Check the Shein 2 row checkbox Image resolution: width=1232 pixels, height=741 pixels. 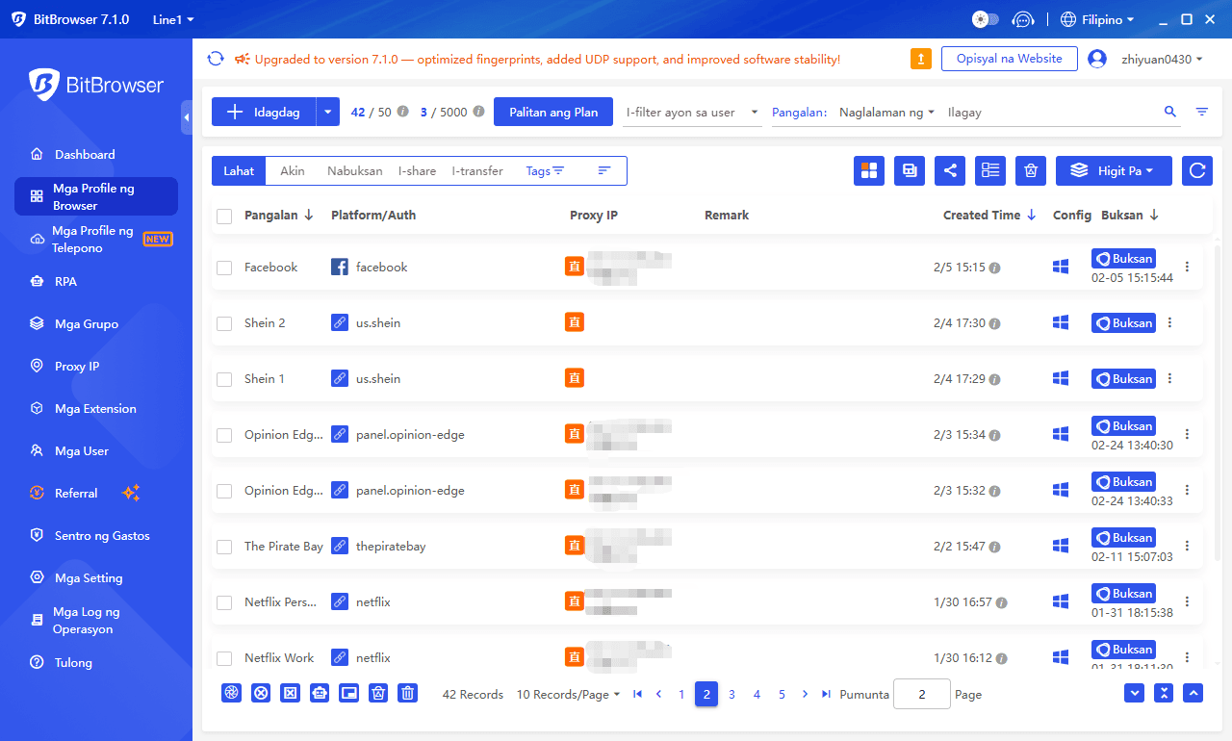click(224, 323)
